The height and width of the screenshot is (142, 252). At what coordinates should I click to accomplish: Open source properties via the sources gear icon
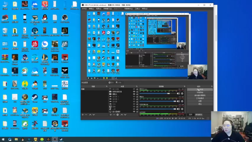117,115
